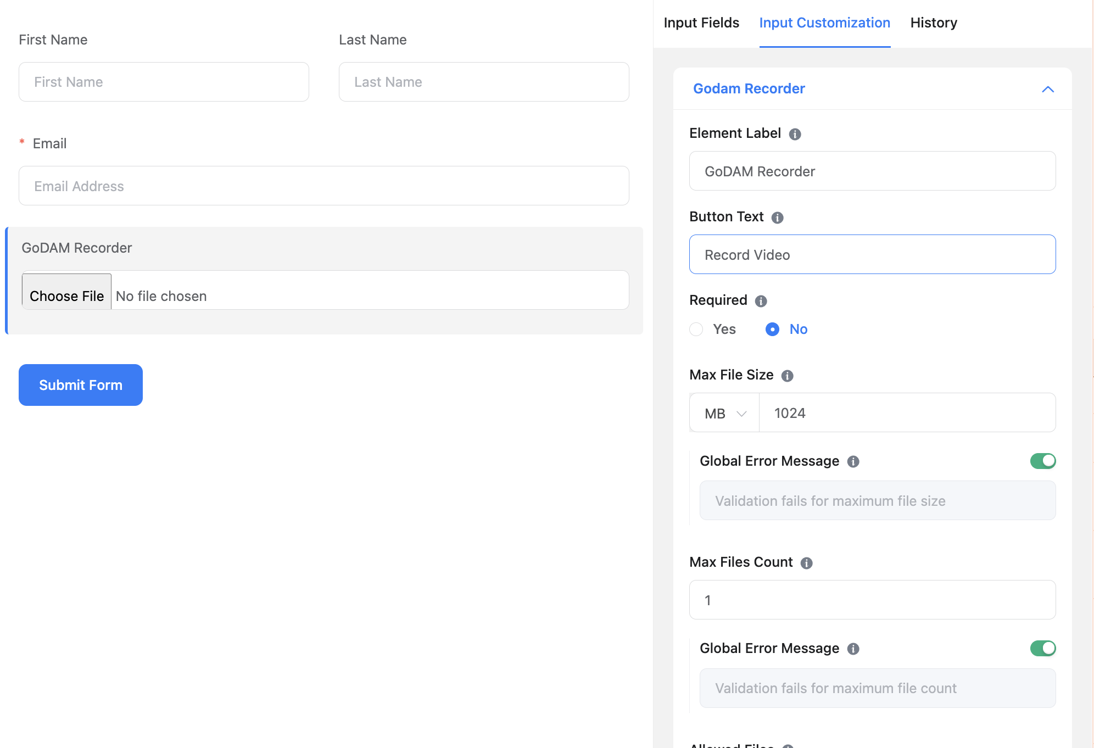This screenshot has height=748, width=1094.
Task: Toggle file size Global Error Message switch
Action: click(x=1042, y=461)
